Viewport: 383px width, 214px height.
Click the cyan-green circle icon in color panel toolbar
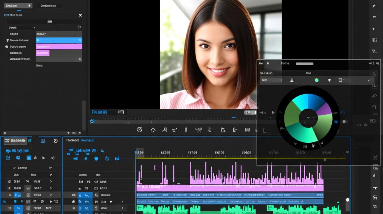[x=317, y=80]
